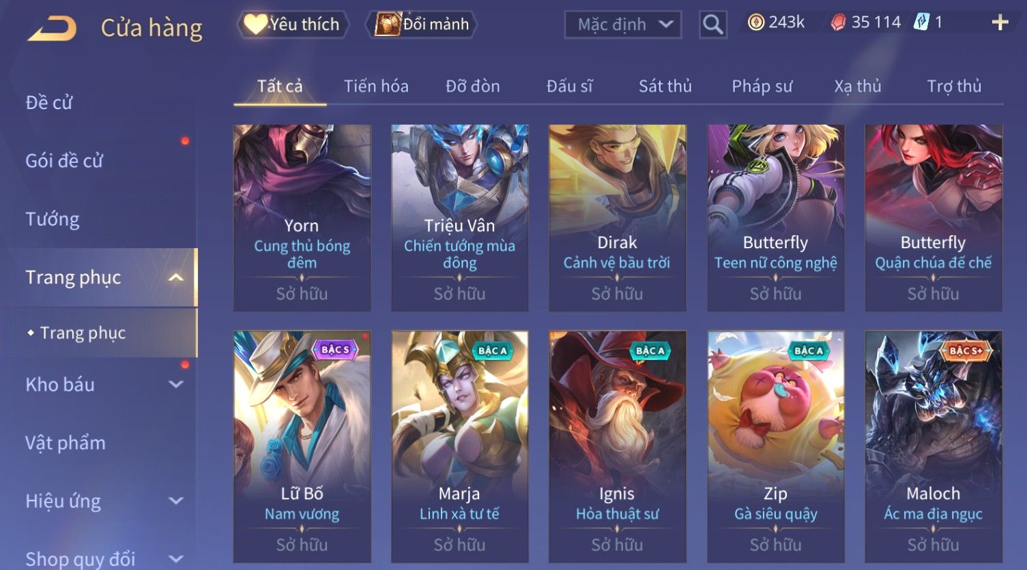
Task: Open the Lữ Bố Nam vương skin card
Action: (302, 447)
